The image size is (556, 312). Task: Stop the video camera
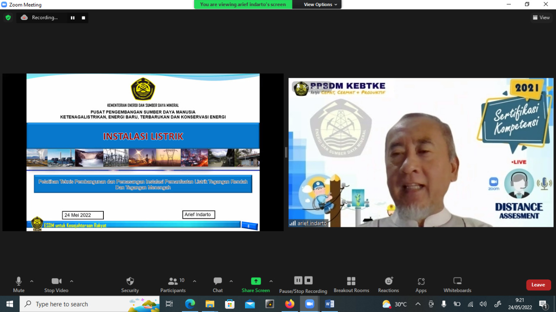tap(56, 284)
